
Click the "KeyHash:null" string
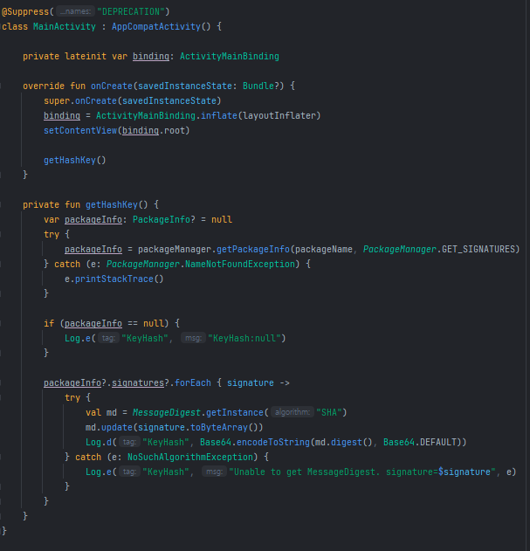click(x=244, y=339)
